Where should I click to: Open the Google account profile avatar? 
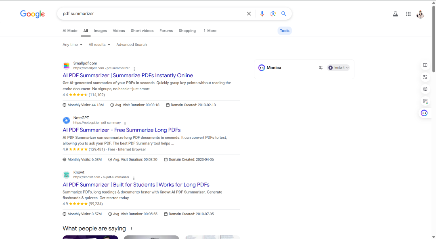420,14
